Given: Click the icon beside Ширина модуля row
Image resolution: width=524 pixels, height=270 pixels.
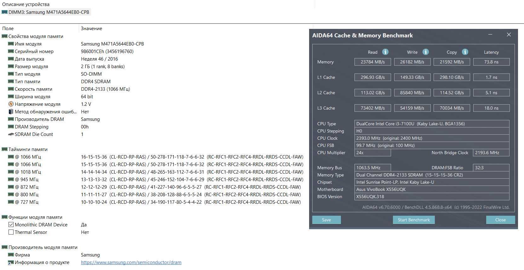Looking at the screenshot, I should [x=11, y=97].
